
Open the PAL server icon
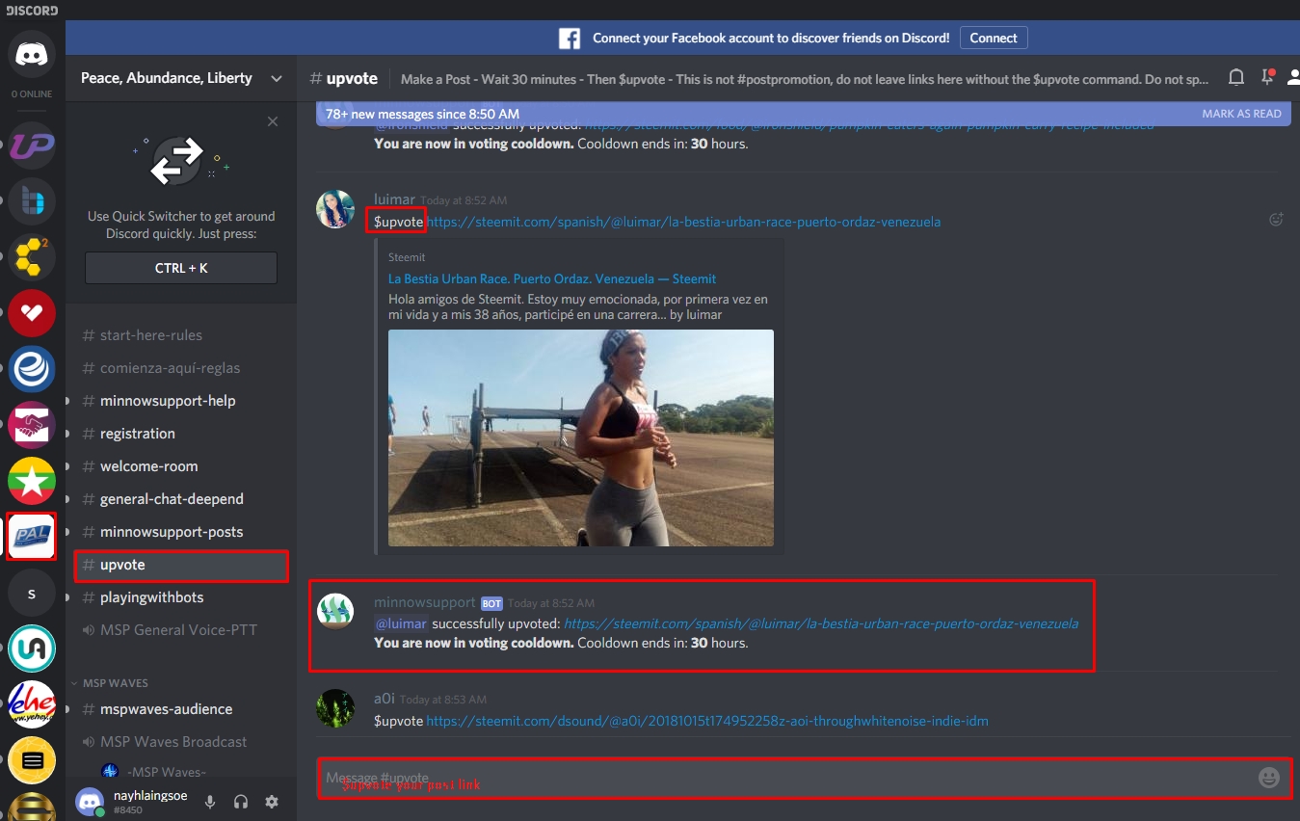(x=32, y=537)
